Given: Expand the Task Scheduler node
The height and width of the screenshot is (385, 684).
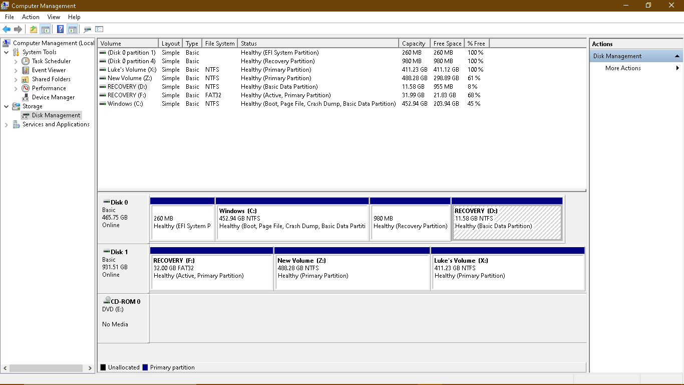Looking at the screenshot, I should [16, 61].
